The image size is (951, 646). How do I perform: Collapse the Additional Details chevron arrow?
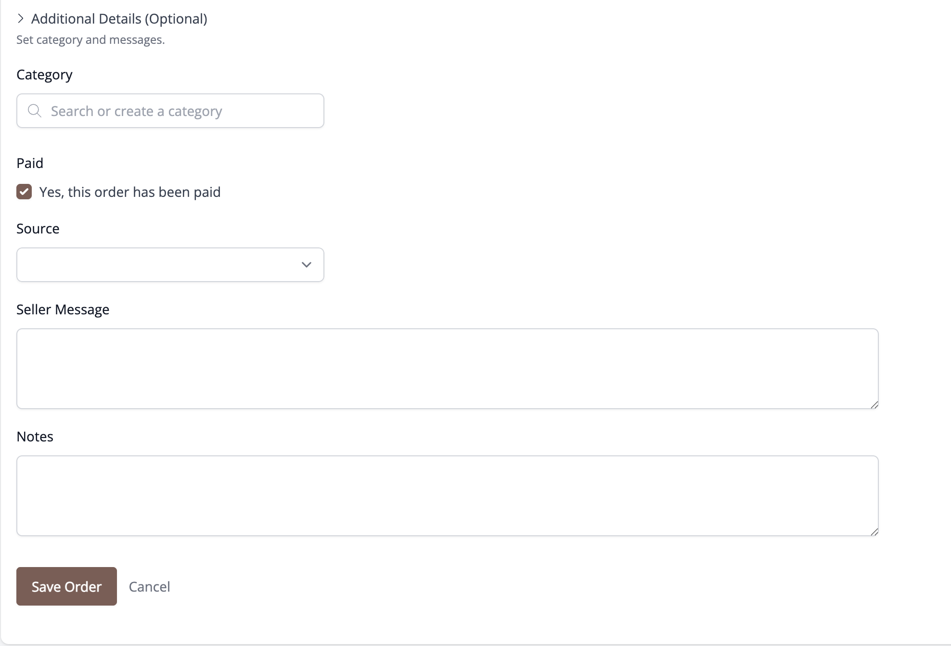[x=20, y=19]
